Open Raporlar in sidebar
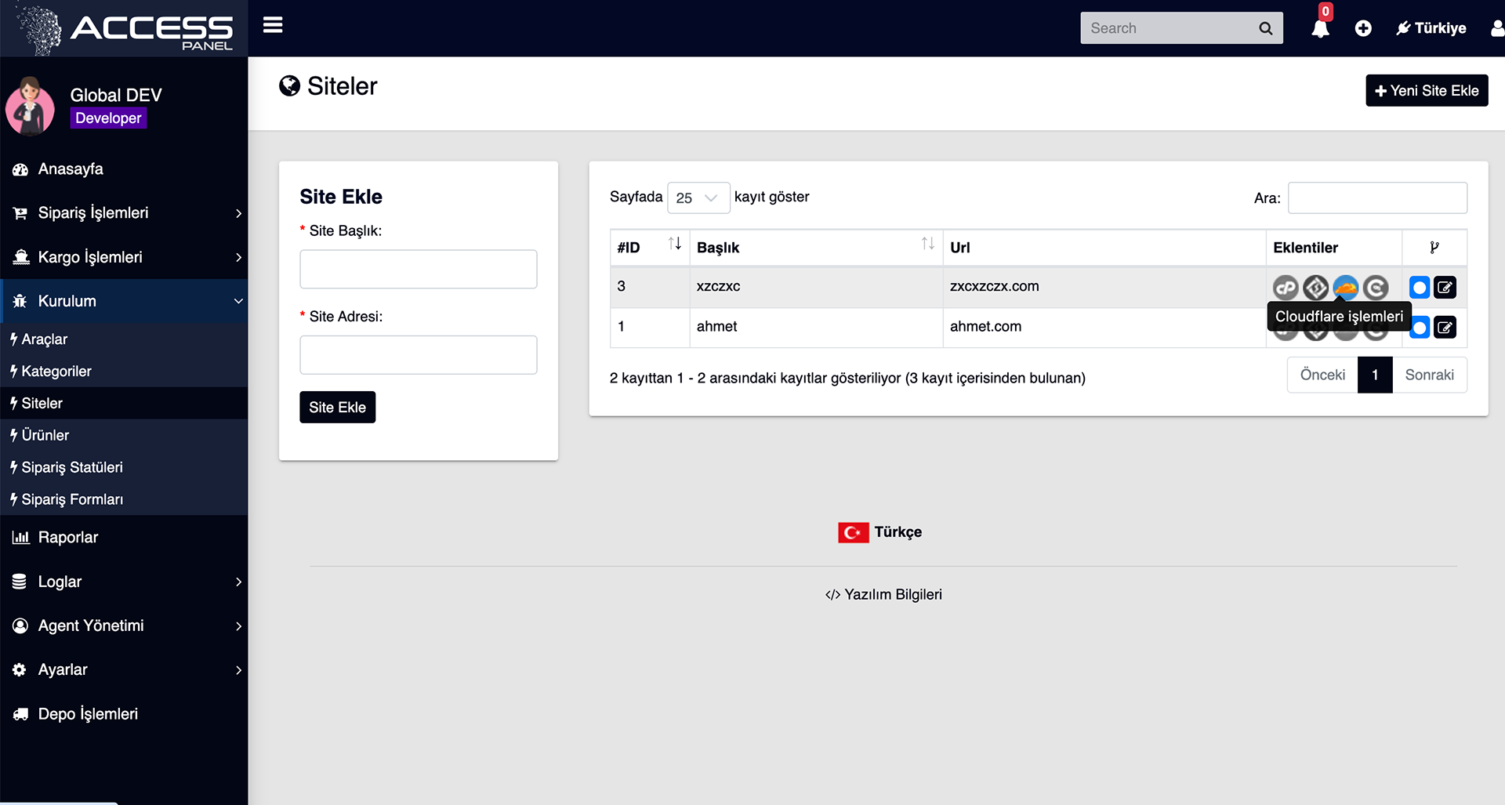Screen dimensions: 1505x805 124,538
